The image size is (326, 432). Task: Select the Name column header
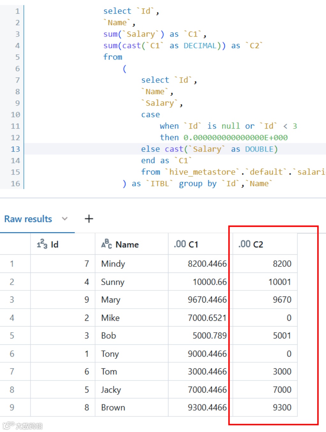coord(131,244)
